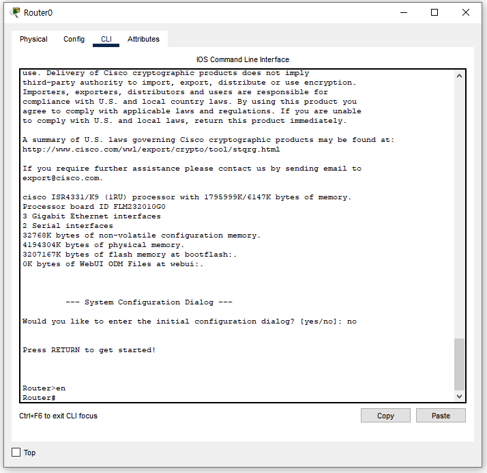Click '32768K bytes of non-volatile' line

point(141,235)
